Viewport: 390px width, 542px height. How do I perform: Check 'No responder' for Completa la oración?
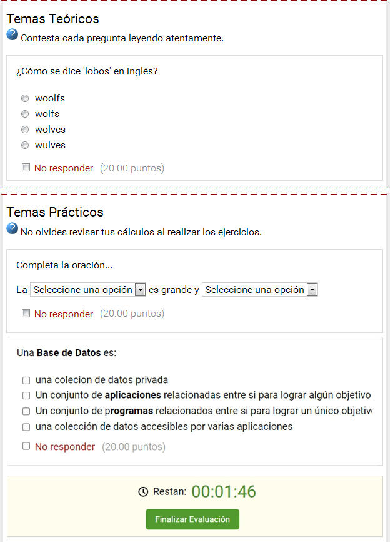coord(26,314)
